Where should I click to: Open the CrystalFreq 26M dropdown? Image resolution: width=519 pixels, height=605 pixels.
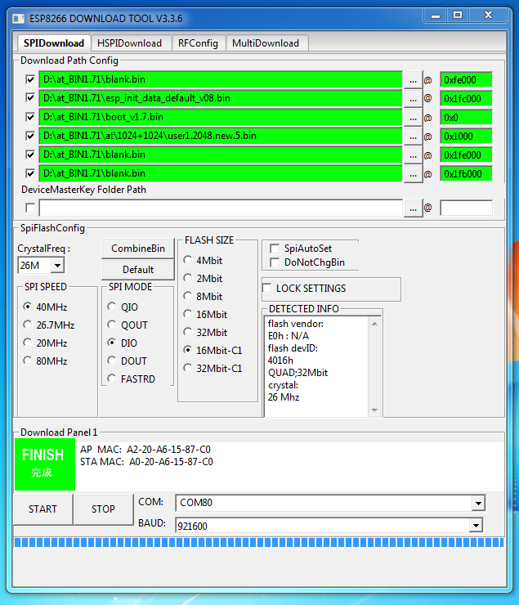tap(57, 266)
